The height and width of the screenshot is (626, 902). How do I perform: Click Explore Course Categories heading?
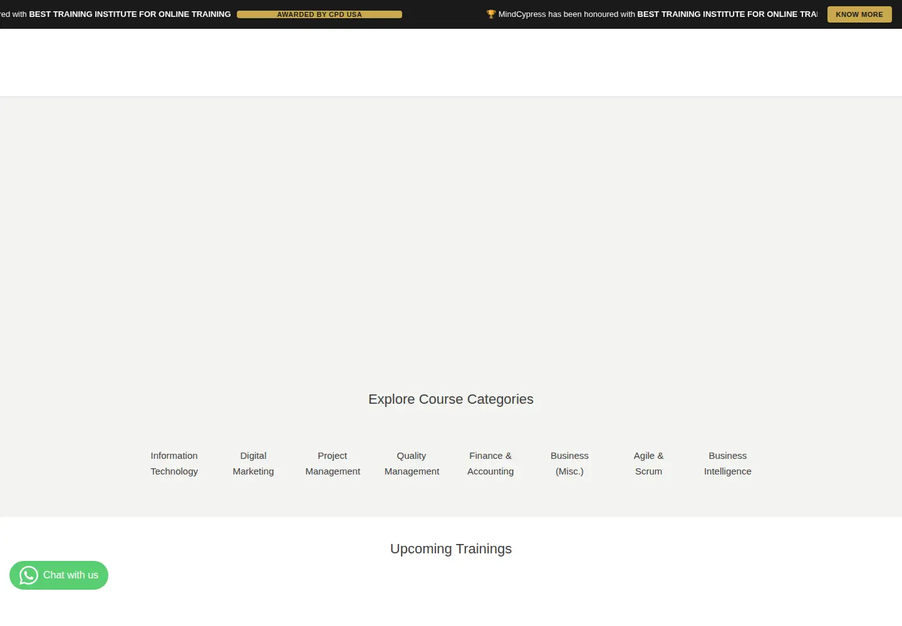tap(451, 399)
